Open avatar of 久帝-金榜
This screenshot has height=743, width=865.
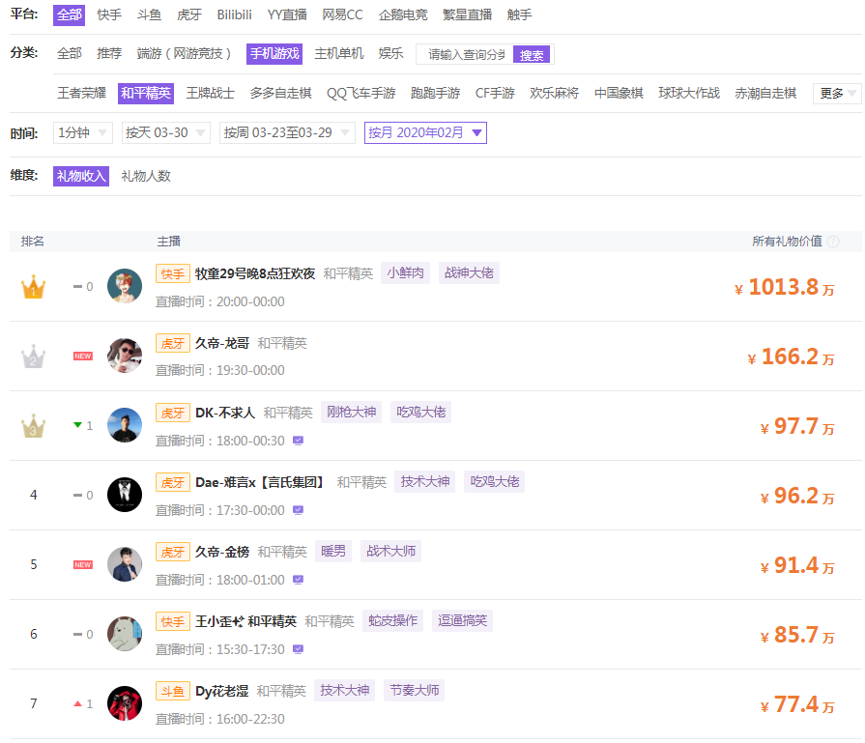point(124,563)
